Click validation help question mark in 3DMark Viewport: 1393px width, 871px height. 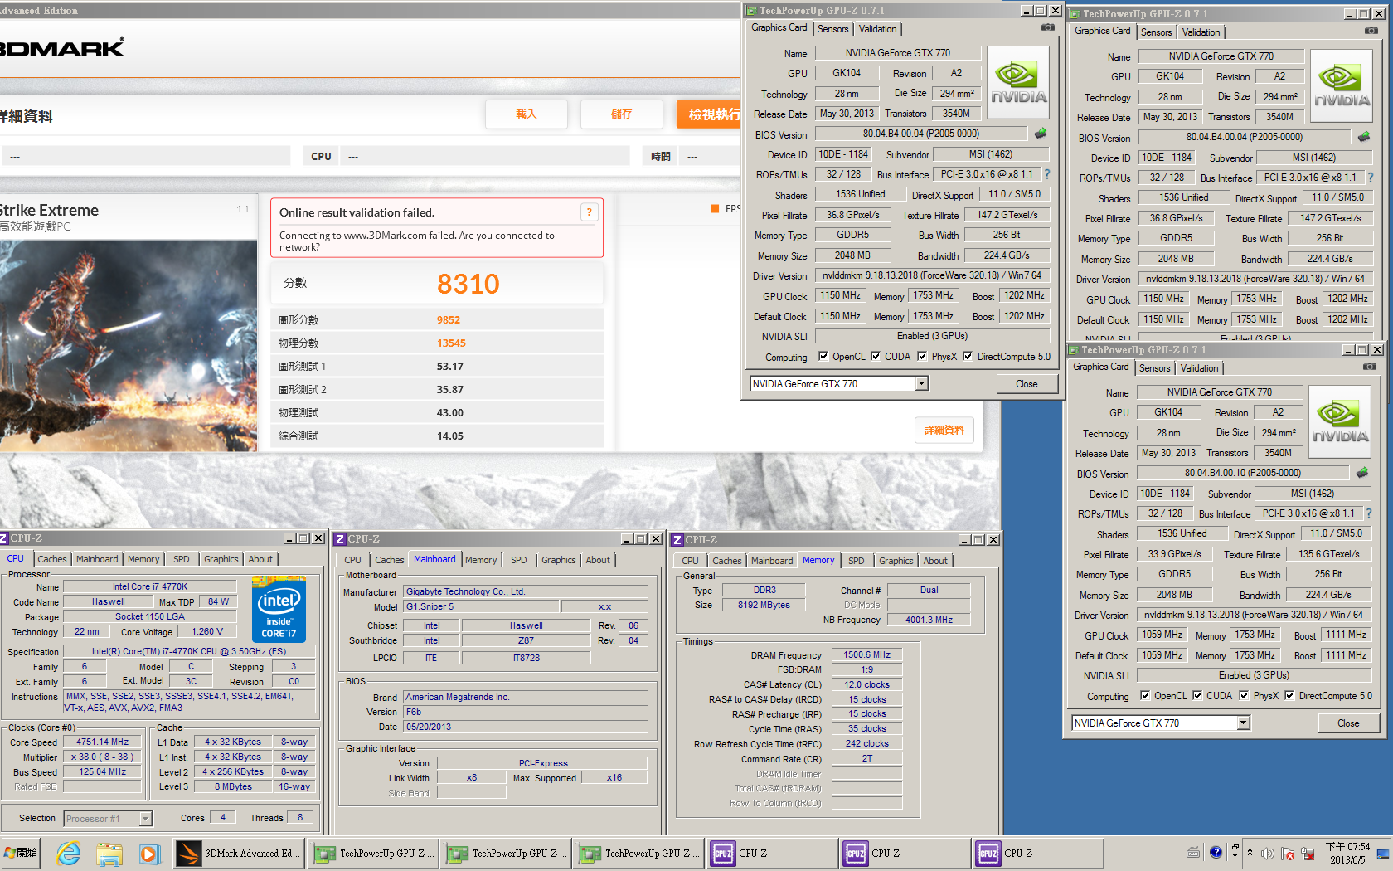[590, 212]
